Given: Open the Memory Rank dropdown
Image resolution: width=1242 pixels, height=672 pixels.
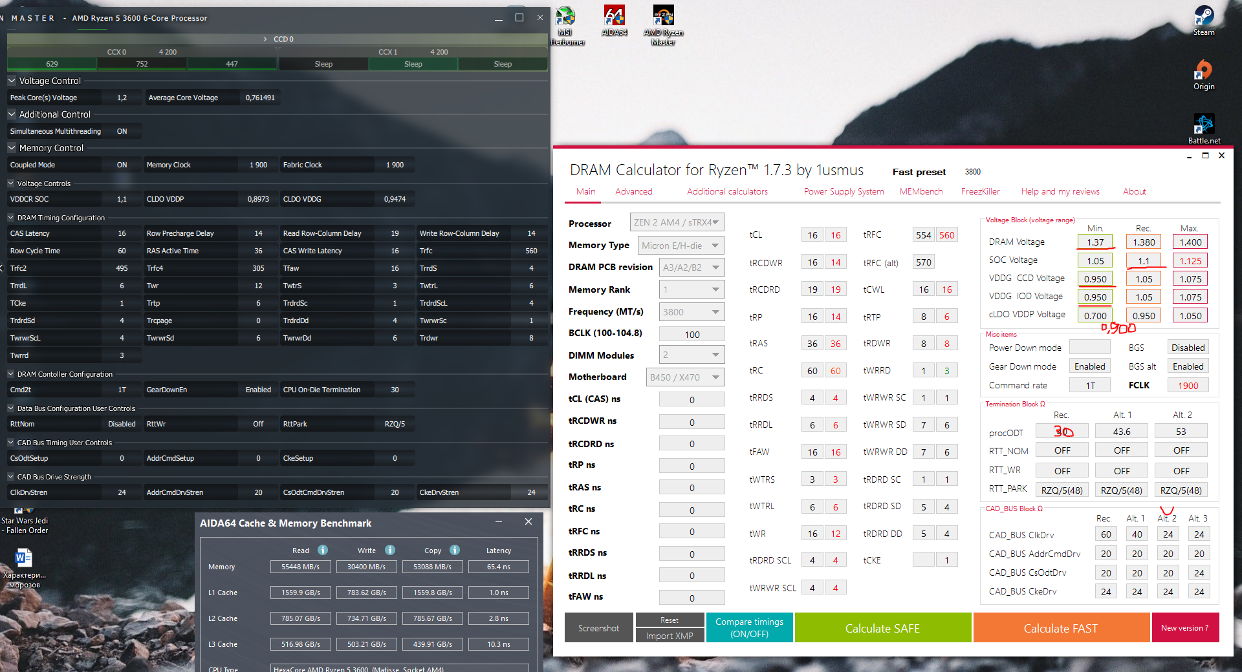Looking at the screenshot, I should pos(692,289).
